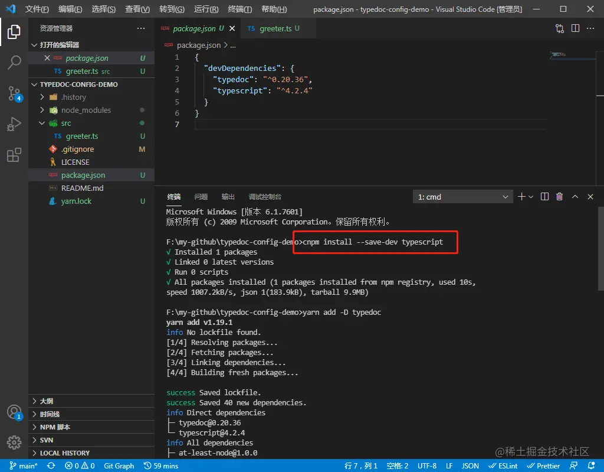604x472 pixels.
Task: Switch to the greeter.ts editor tab
Action: 275,28
